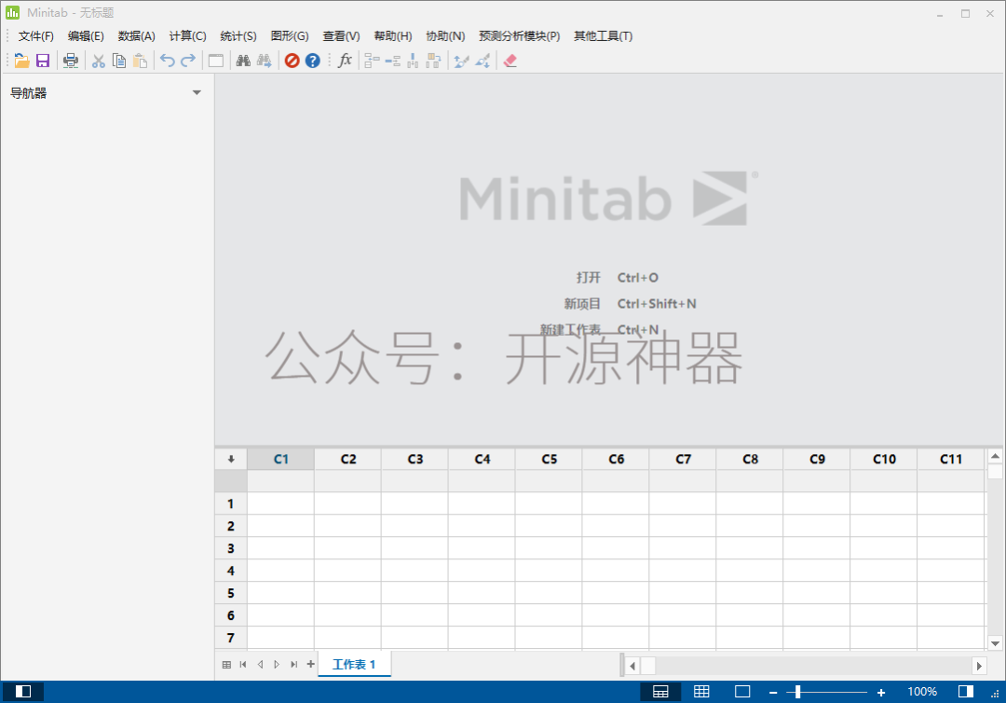
Task: Click worksheet vertical scrollbar up arrow
Action: tap(995, 456)
